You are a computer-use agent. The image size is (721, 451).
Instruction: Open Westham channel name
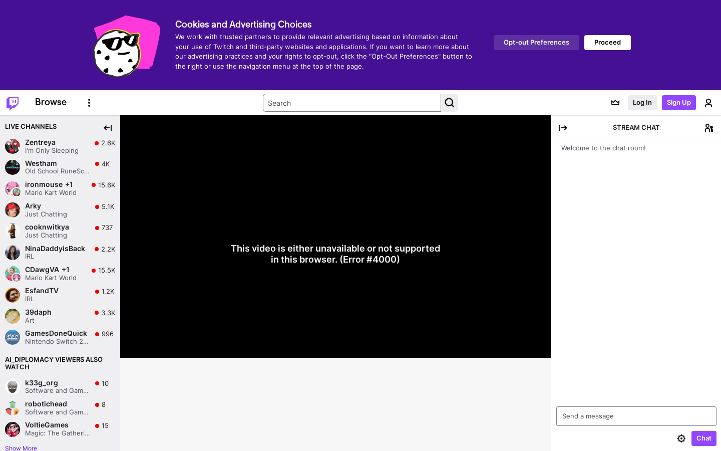41,163
